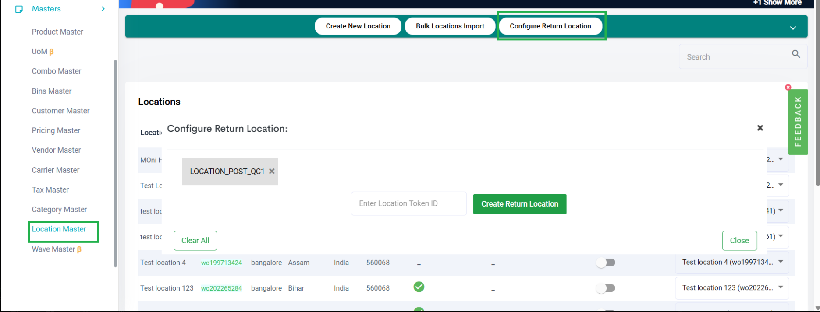Open the Test location 123 (wo20226...) dropdown
The height and width of the screenshot is (312, 820).
coord(732,288)
